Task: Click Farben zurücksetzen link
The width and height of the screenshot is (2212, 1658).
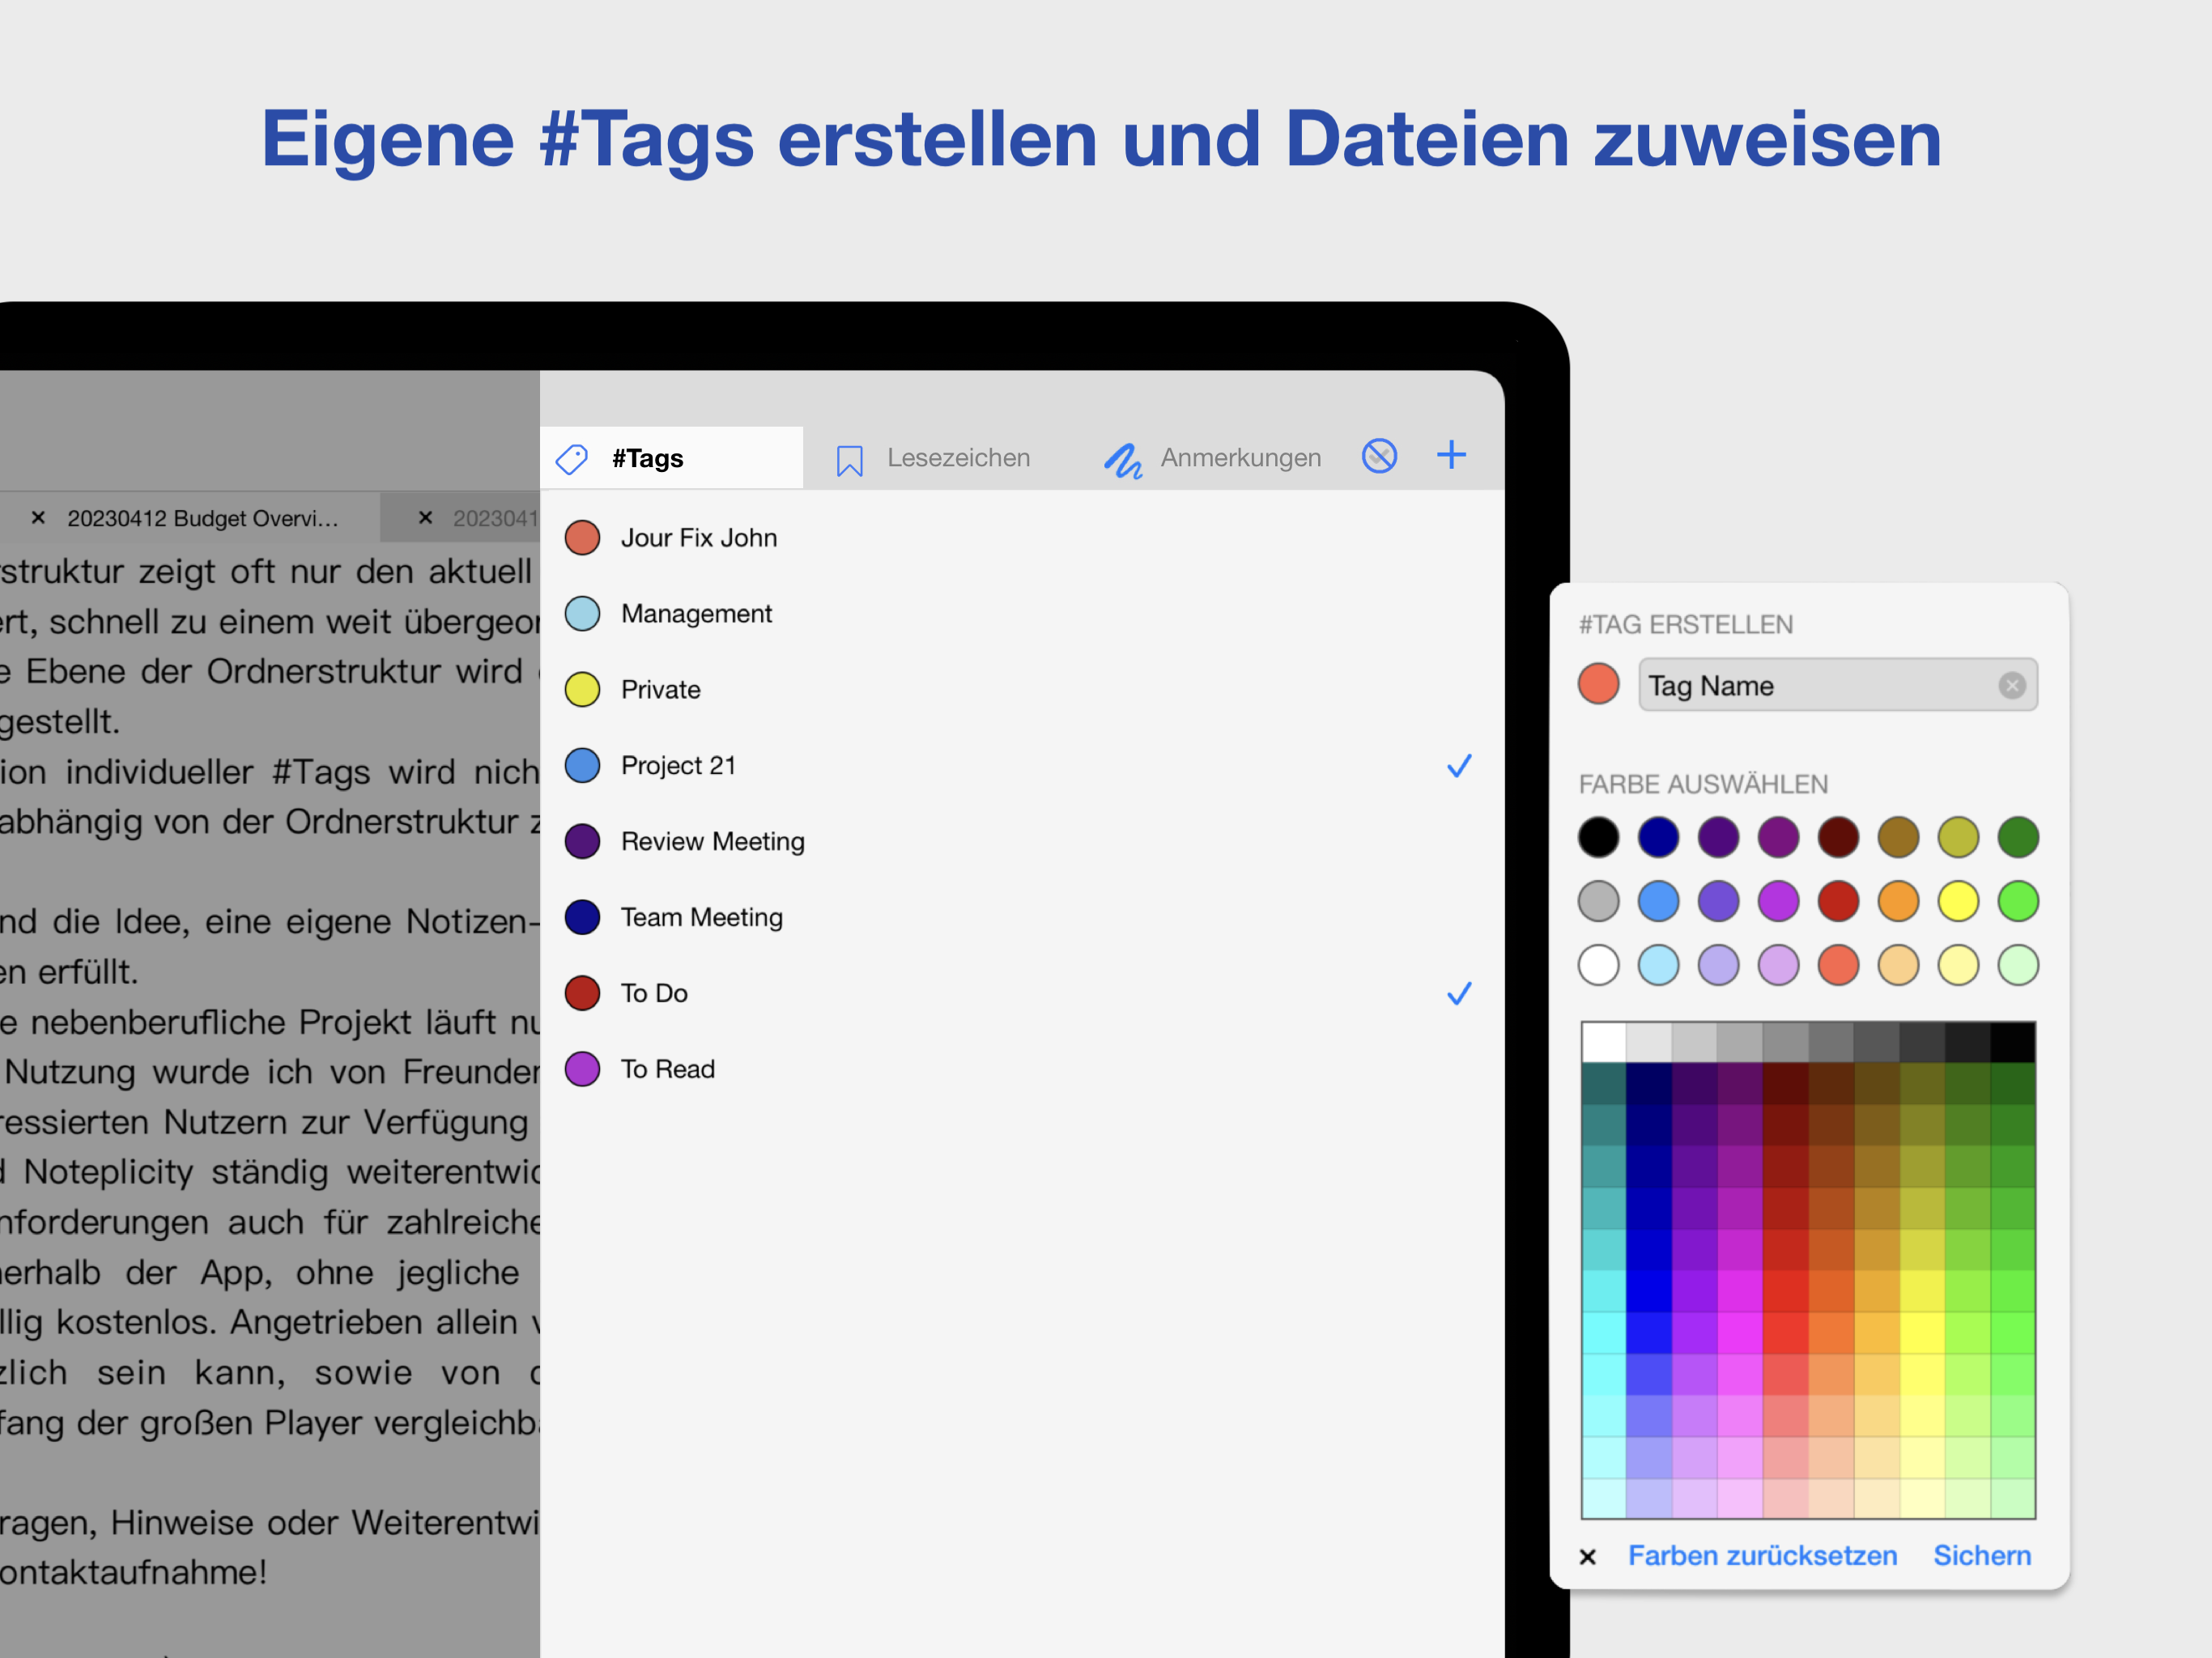Action: pyautogui.click(x=1762, y=1555)
